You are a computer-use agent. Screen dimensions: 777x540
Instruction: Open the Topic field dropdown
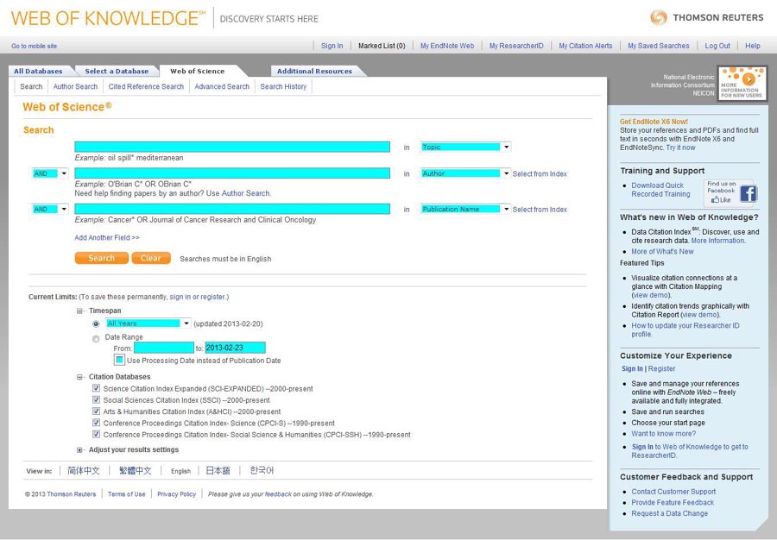pos(506,148)
